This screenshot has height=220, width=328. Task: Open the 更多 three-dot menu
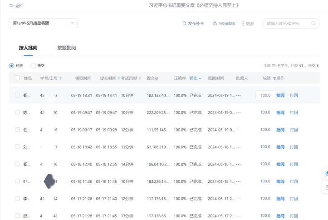pyautogui.click(x=243, y=24)
